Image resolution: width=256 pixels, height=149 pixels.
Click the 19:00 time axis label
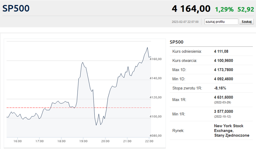(83, 141)
